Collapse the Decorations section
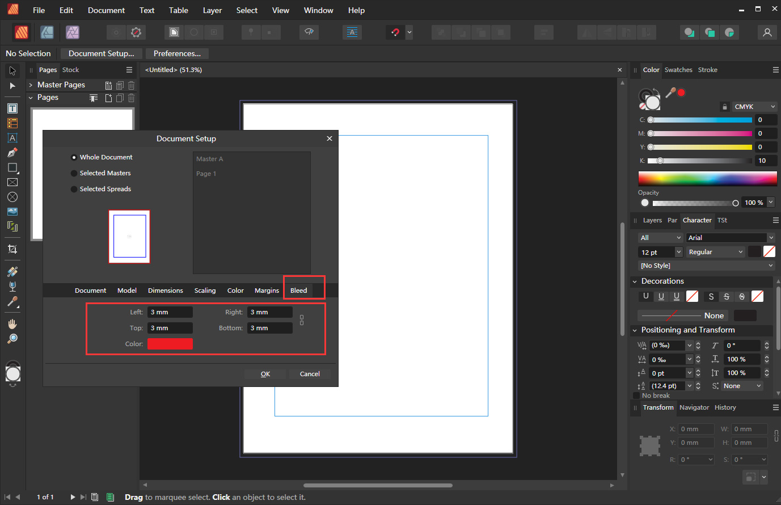The height and width of the screenshot is (505, 781). (x=635, y=281)
